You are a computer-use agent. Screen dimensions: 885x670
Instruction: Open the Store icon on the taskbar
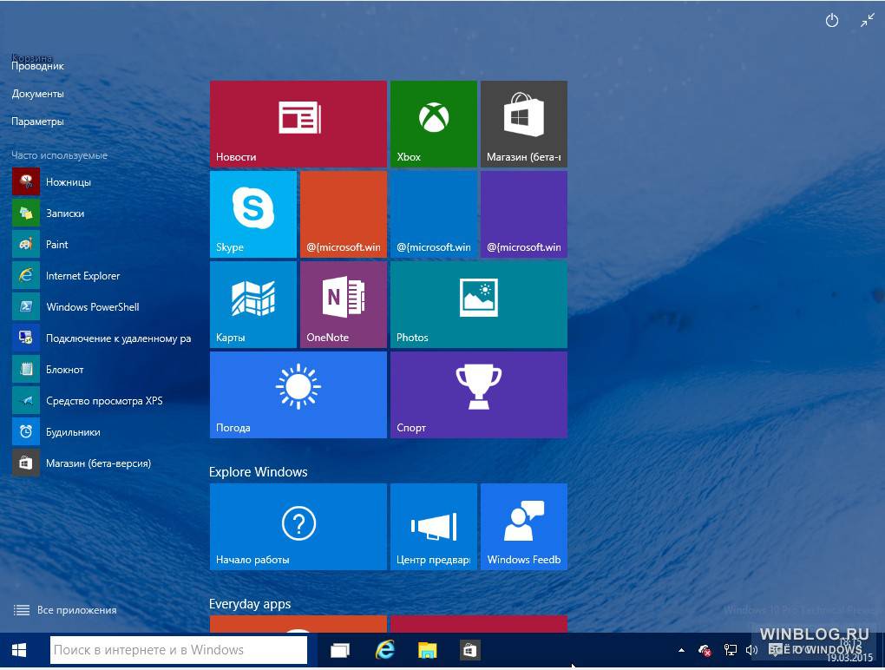469,650
